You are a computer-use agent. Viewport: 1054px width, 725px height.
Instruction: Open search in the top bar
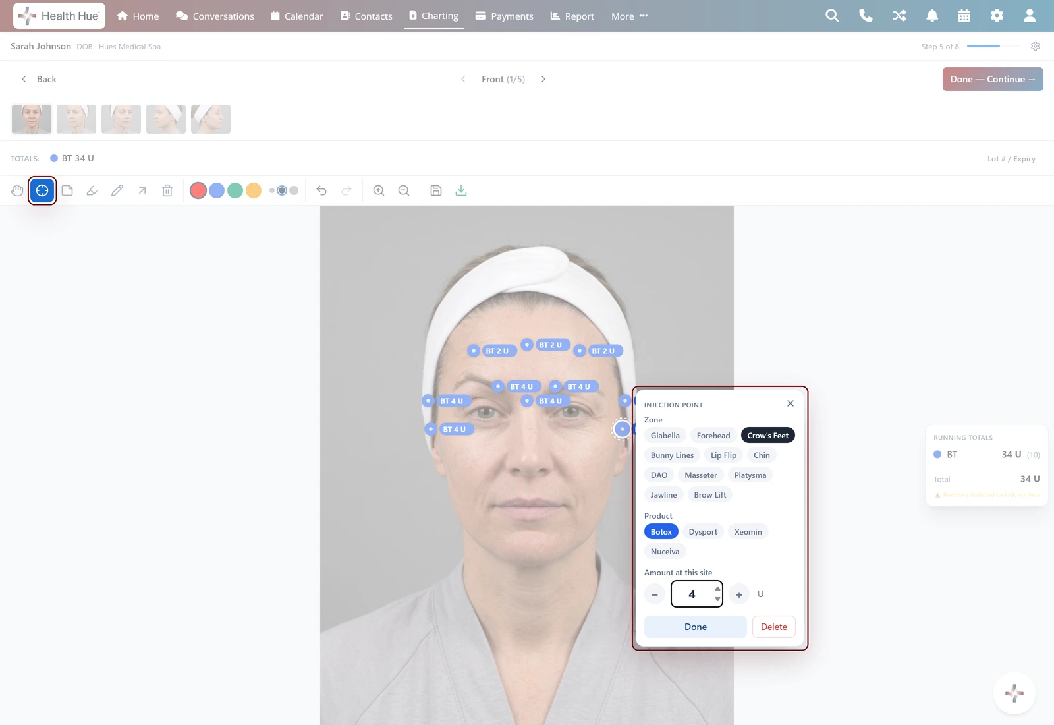tap(832, 16)
